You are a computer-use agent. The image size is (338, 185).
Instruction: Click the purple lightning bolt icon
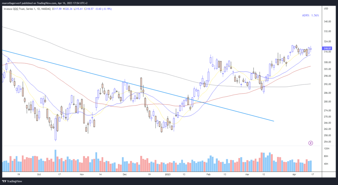click(x=311, y=143)
